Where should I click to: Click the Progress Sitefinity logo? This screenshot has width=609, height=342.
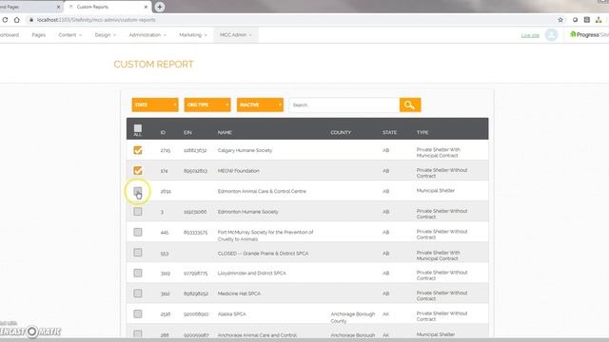(x=589, y=35)
